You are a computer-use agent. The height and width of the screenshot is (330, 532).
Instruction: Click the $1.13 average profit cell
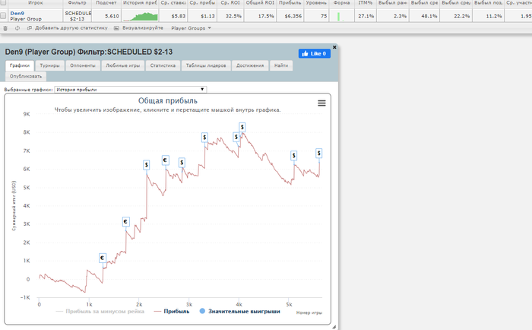pyautogui.click(x=203, y=16)
